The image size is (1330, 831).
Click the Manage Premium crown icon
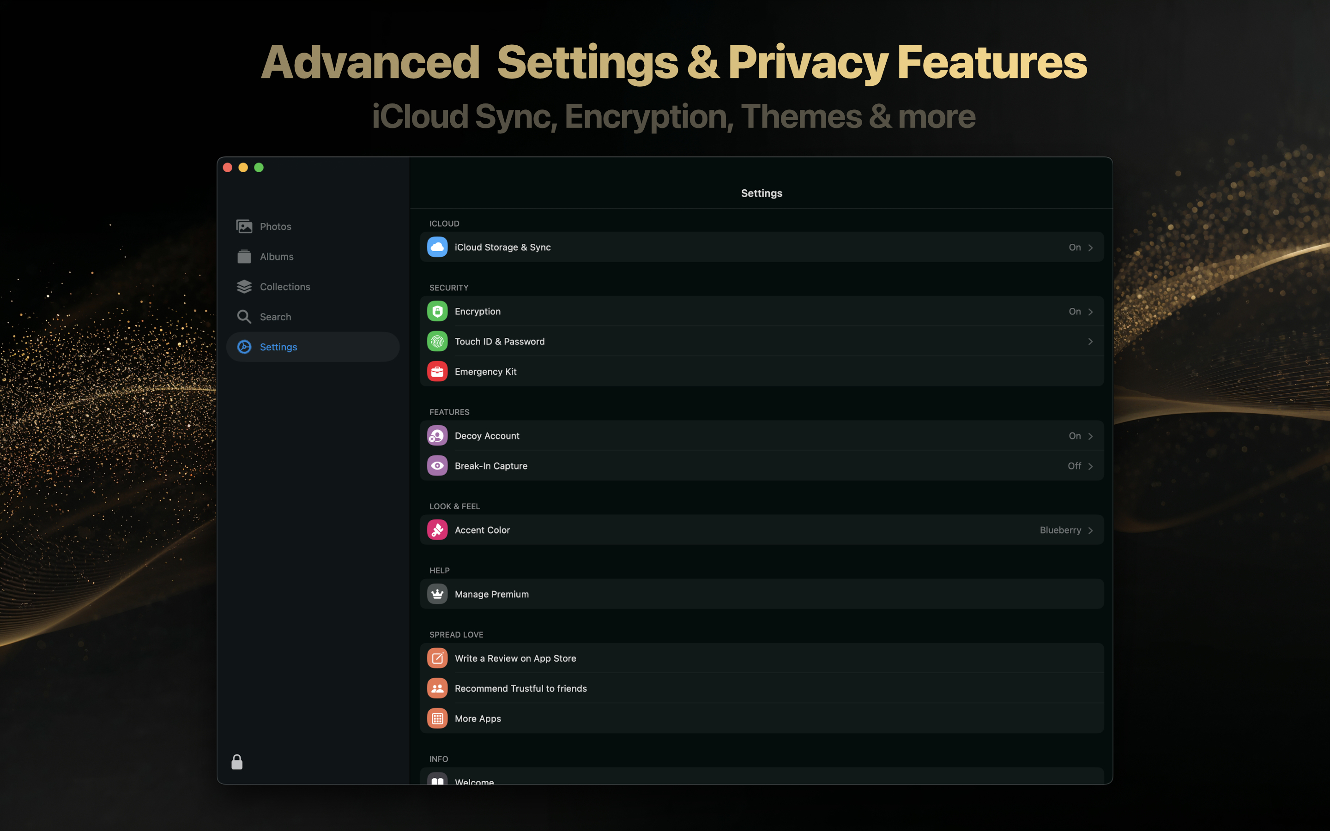437,594
